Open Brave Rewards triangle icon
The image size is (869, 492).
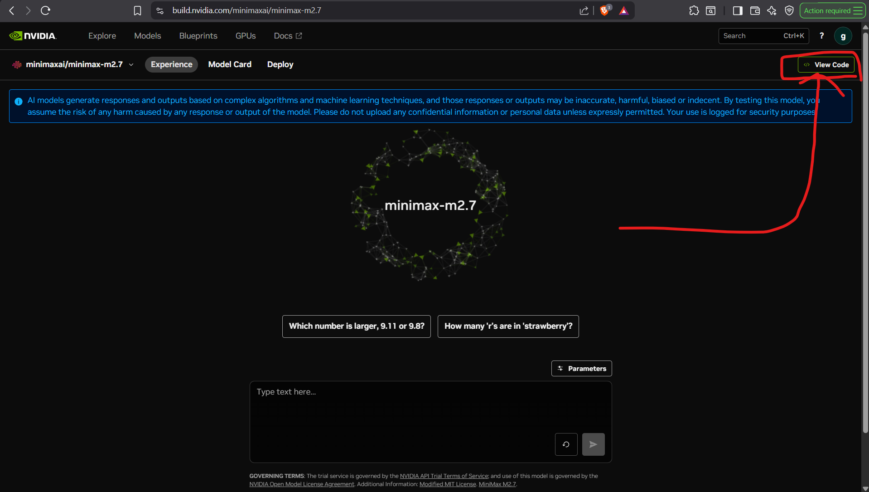(624, 10)
